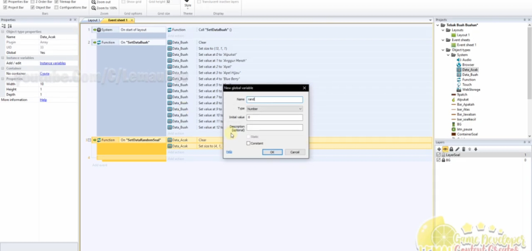Toggle Z Order Bar checkbox
Screen dimensions: 532x251
click(x=33, y=2)
